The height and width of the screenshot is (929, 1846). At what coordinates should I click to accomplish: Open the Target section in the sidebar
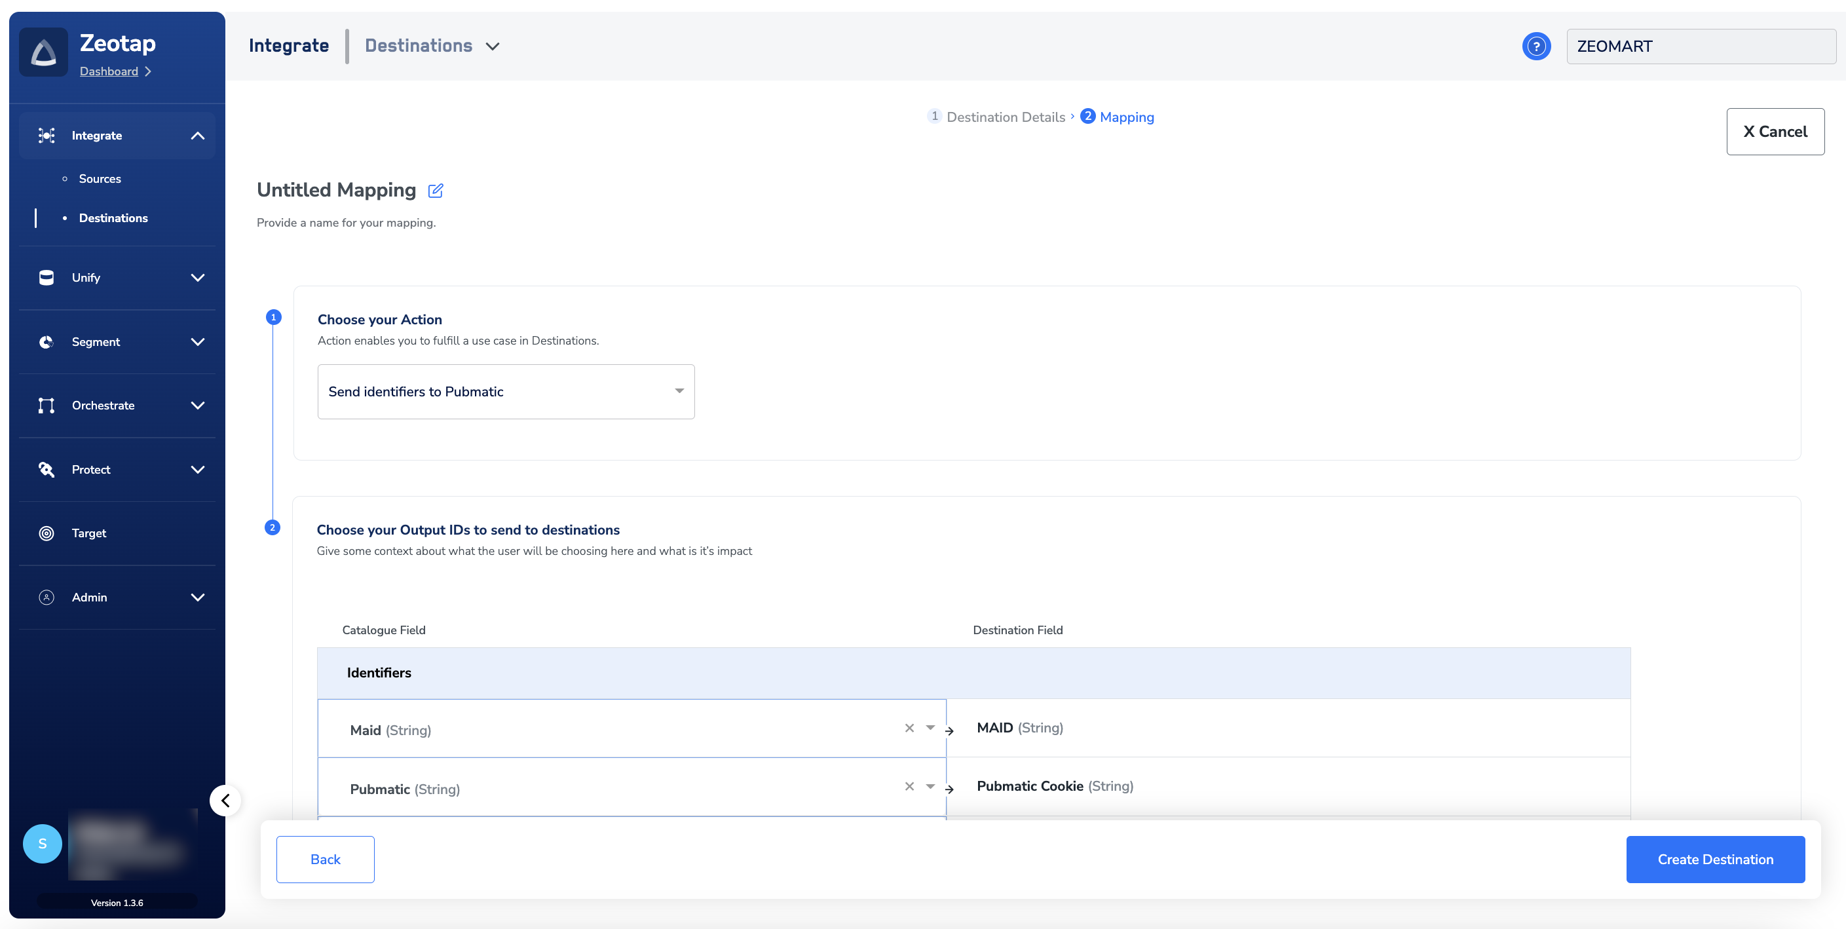(89, 533)
